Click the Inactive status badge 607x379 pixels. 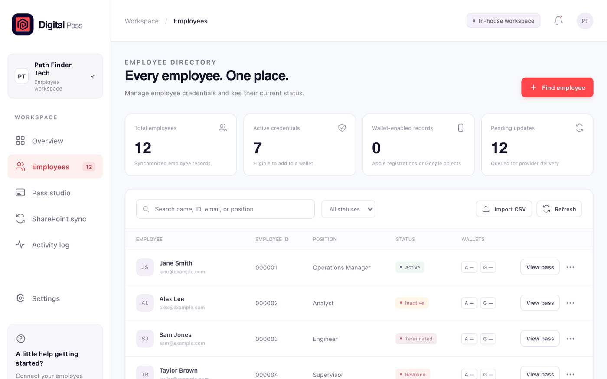point(412,303)
